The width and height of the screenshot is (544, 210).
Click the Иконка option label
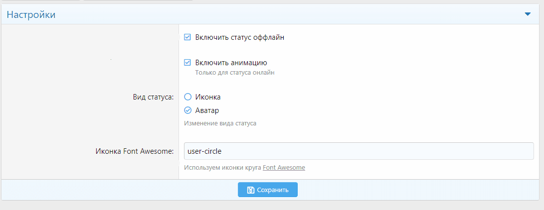click(x=208, y=97)
